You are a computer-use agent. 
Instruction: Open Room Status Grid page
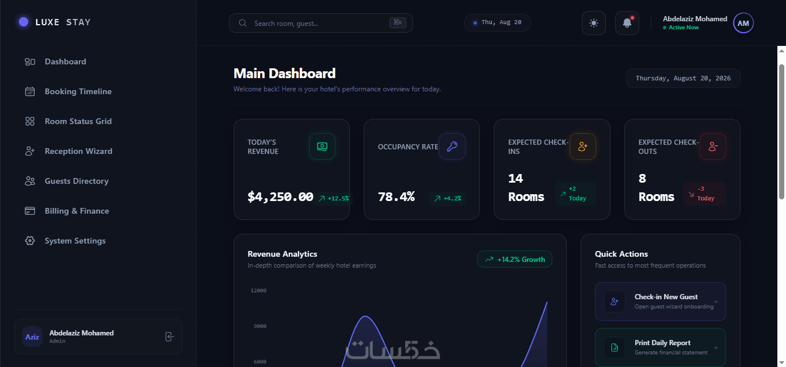click(x=98, y=121)
